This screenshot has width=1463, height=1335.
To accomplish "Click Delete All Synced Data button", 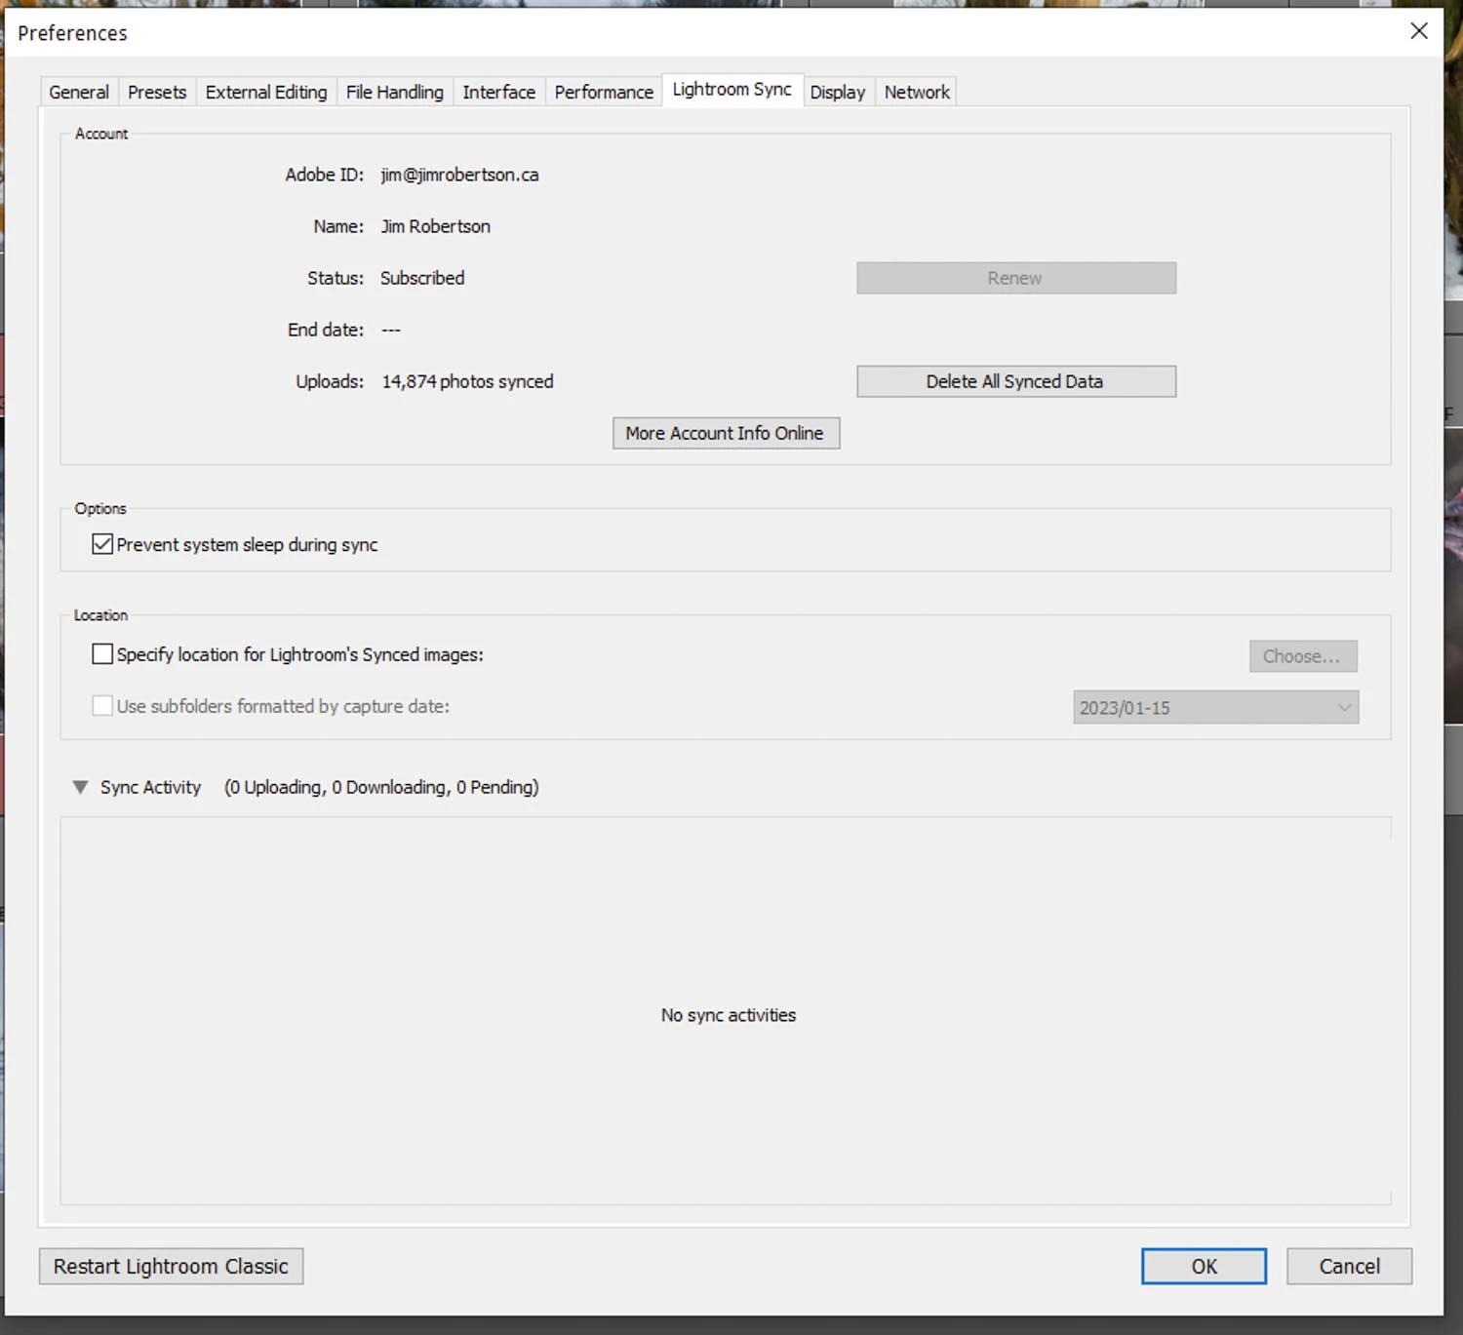I will click(x=1016, y=381).
